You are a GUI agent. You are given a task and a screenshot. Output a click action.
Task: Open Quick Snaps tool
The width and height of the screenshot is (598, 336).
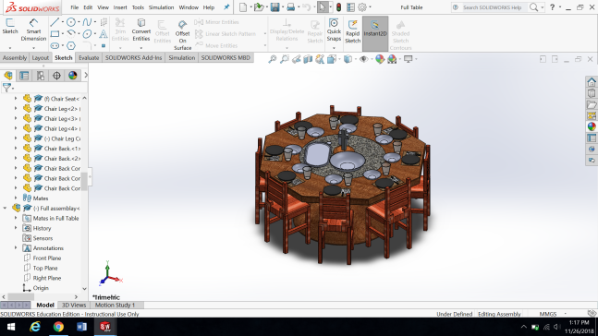tap(334, 30)
